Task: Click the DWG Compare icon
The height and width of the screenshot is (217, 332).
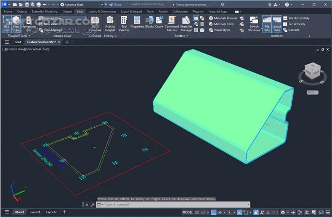Action: pyautogui.click(x=95, y=24)
